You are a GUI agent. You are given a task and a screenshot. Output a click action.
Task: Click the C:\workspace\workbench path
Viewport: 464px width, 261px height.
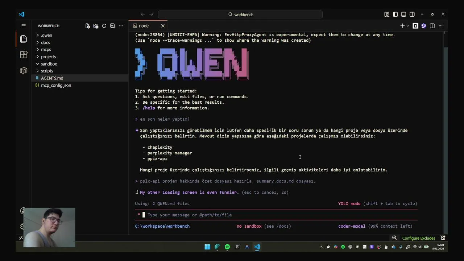click(162, 226)
